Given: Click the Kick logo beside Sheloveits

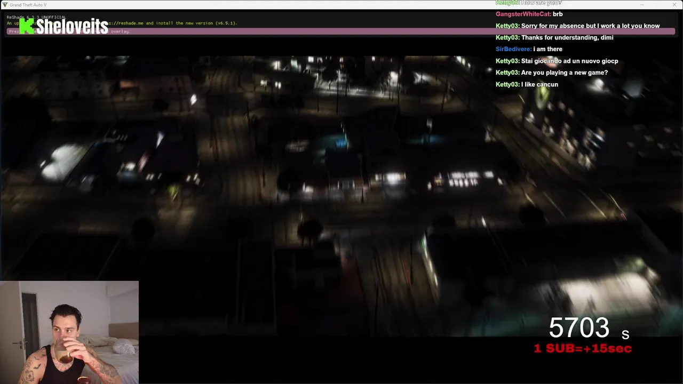Looking at the screenshot, I should (26, 26).
